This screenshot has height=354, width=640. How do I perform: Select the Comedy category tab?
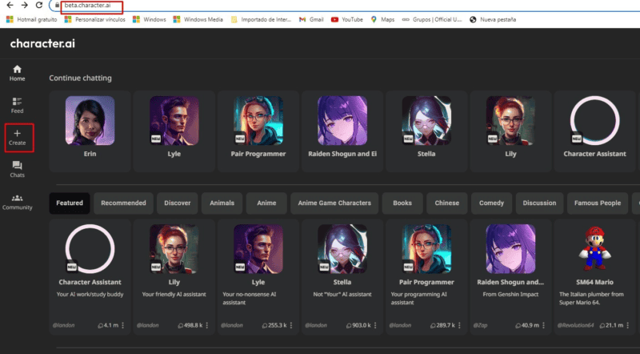pyautogui.click(x=491, y=203)
